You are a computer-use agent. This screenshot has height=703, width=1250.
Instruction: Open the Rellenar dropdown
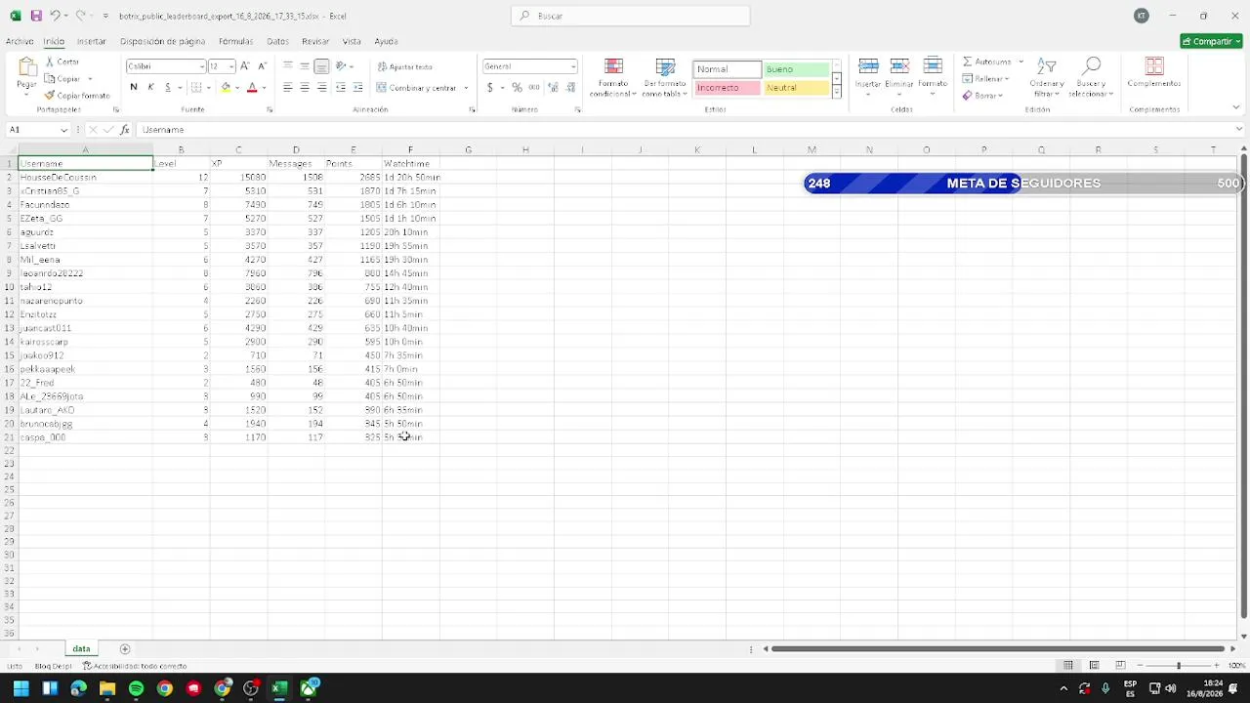[x=986, y=79]
